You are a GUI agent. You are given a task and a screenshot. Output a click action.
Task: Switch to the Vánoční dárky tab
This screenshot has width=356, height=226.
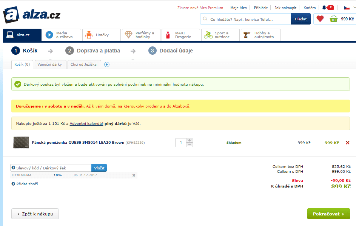[51, 65]
